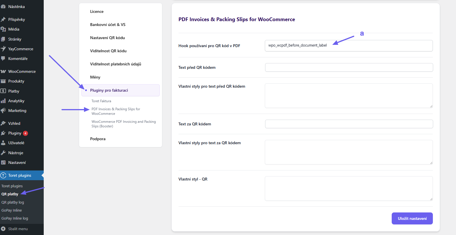Viewport: 456px width, 235px height.
Task: Open QR platby submenu link
Action: click(10, 194)
